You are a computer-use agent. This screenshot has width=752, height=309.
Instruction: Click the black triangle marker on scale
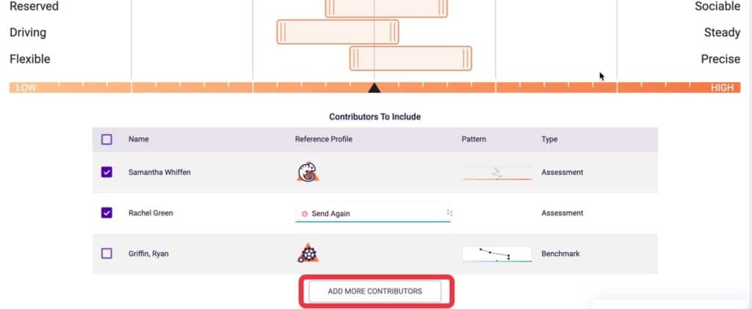click(374, 88)
